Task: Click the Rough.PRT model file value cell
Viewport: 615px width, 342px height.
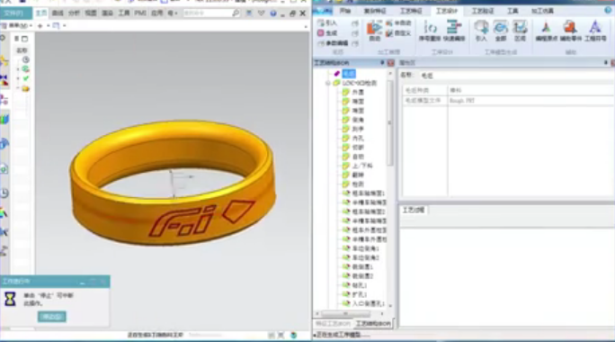Action: (531, 101)
